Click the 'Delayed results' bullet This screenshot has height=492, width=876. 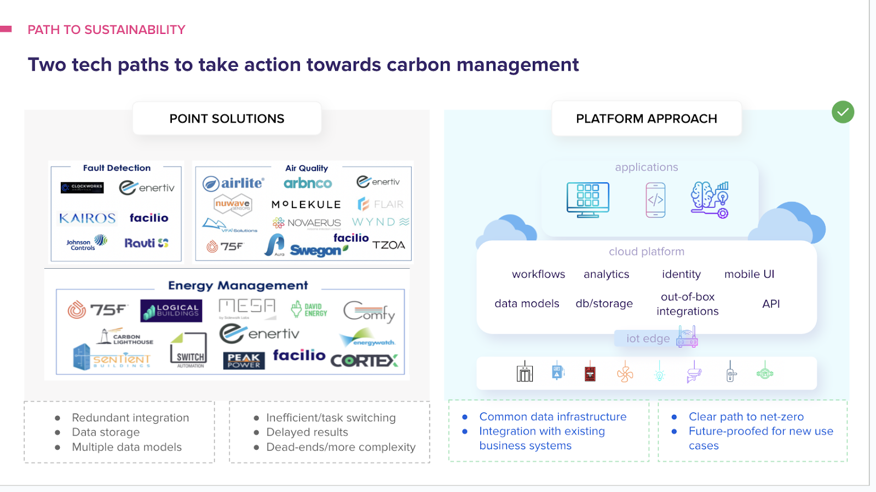coord(307,432)
